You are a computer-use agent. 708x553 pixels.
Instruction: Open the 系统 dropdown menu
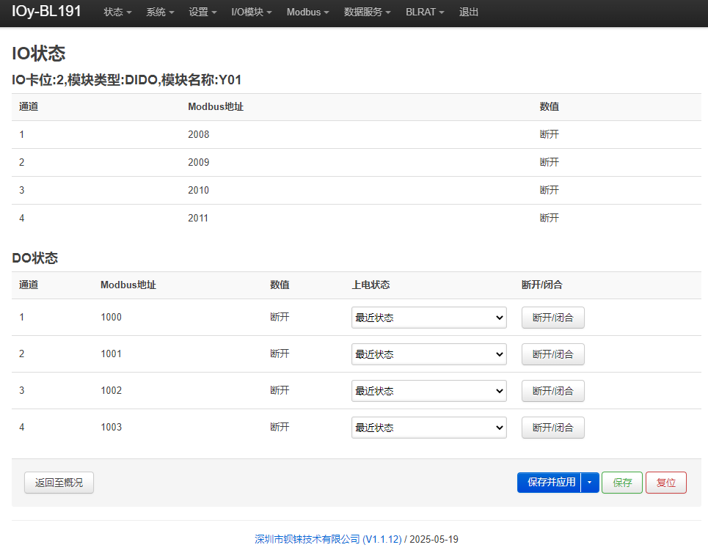point(160,12)
